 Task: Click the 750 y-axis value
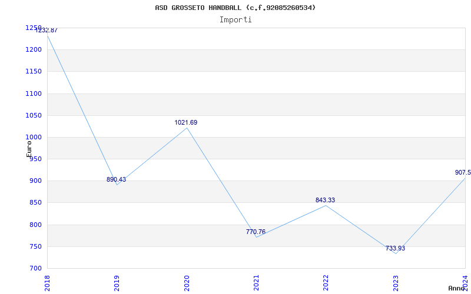click(x=35, y=246)
